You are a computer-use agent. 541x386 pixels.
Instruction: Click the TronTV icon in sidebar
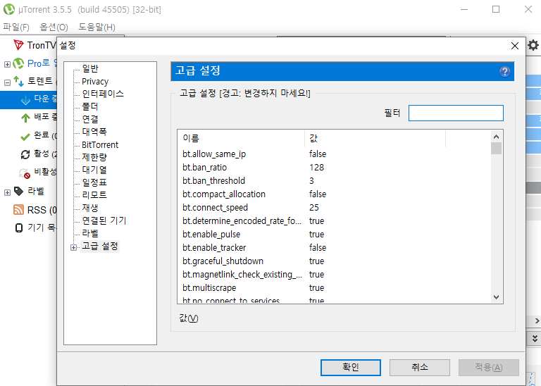18,45
